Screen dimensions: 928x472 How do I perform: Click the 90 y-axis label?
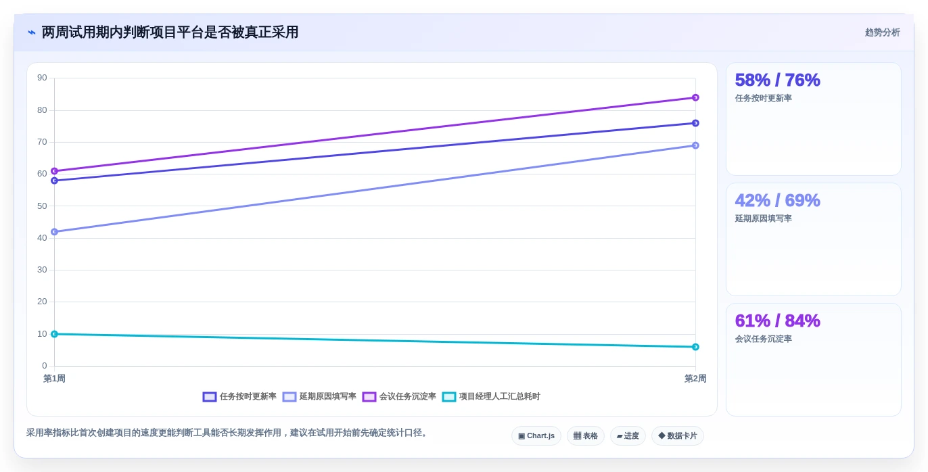(x=42, y=78)
